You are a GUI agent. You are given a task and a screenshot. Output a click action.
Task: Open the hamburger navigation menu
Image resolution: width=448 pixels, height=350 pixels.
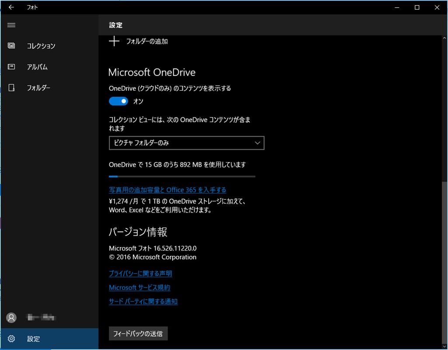pyautogui.click(x=11, y=25)
